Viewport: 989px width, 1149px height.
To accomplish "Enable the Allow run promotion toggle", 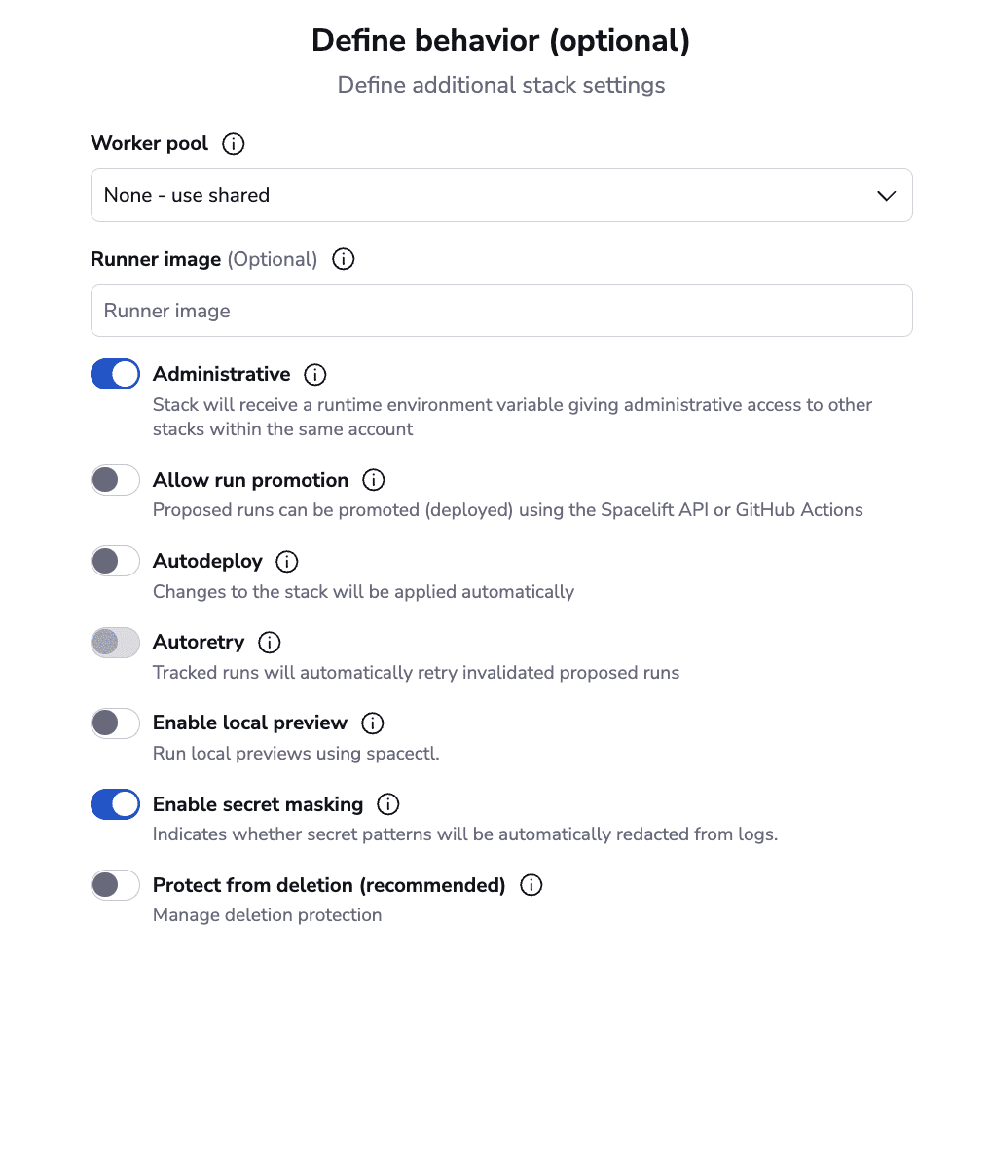I will [115, 480].
